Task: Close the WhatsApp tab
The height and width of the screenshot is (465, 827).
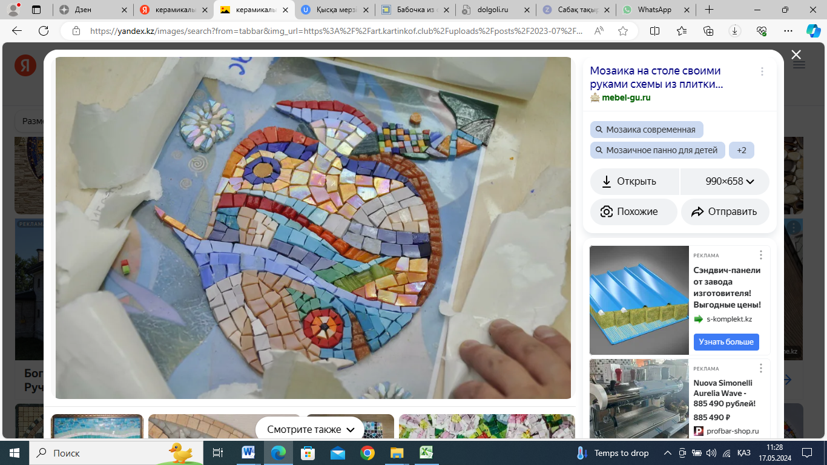Action: pyautogui.click(x=688, y=10)
